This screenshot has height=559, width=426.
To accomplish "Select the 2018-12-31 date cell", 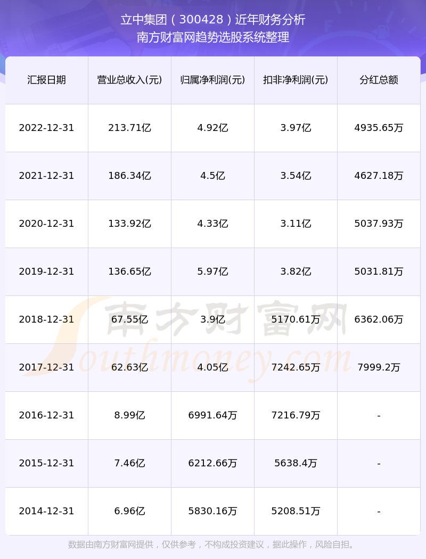I will pos(46,319).
